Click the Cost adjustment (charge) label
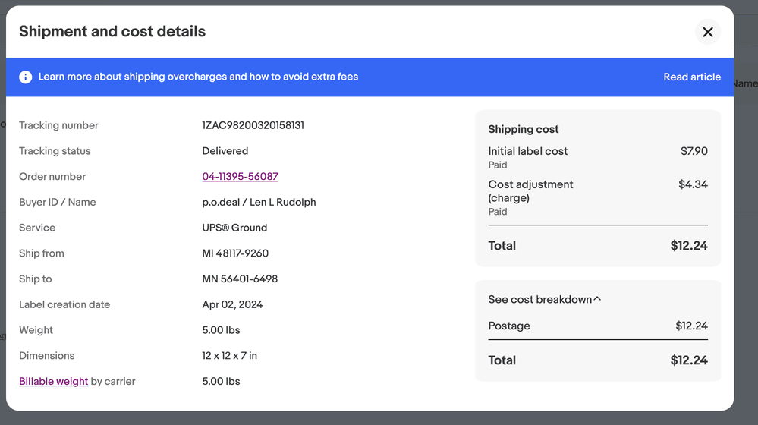Viewport: 758px width, 425px height. [530, 191]
